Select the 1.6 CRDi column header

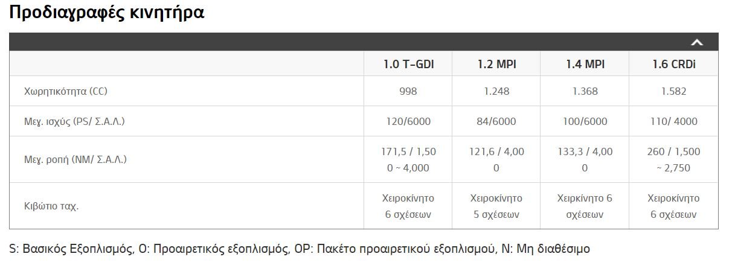[673, 64]
